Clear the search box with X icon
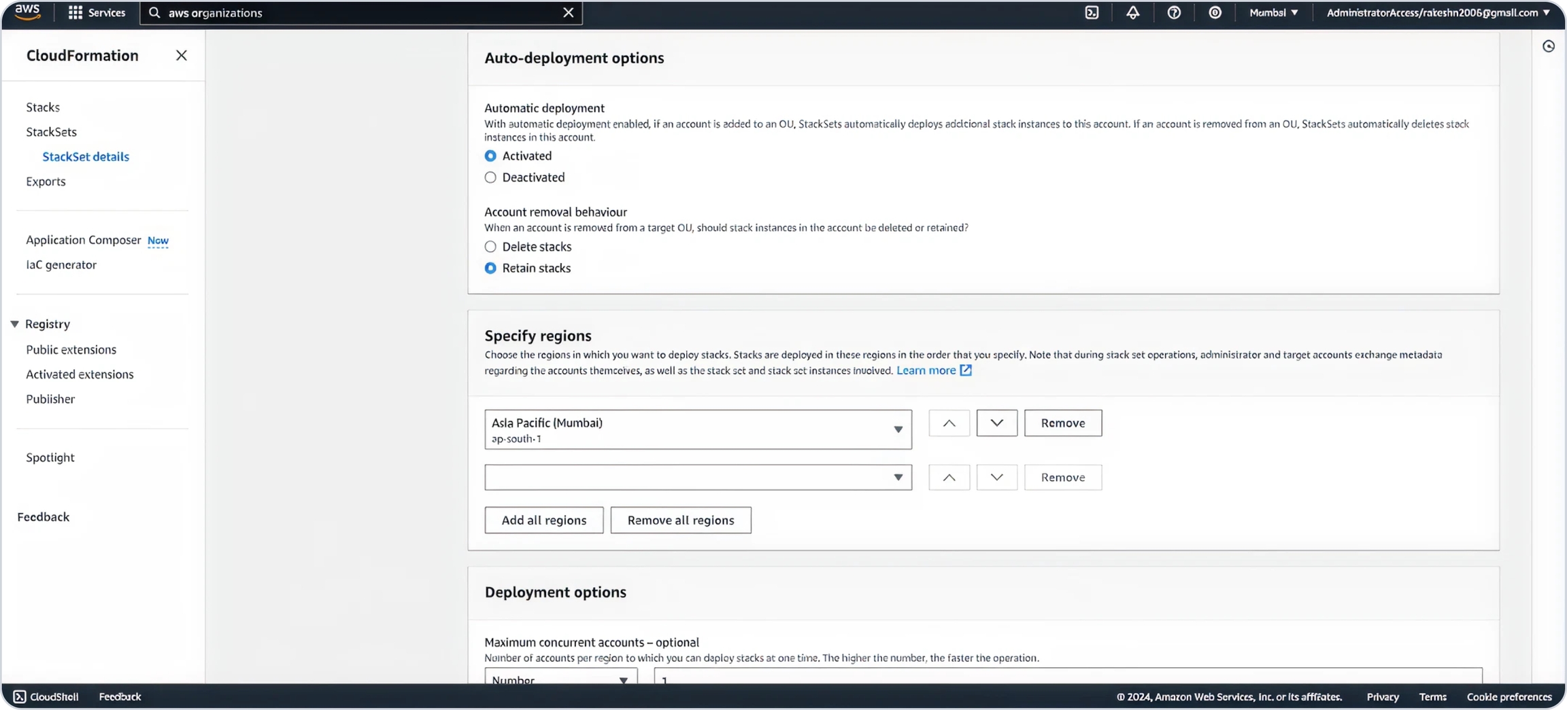The image size is (1567, 710). click(x=568, y=13)
